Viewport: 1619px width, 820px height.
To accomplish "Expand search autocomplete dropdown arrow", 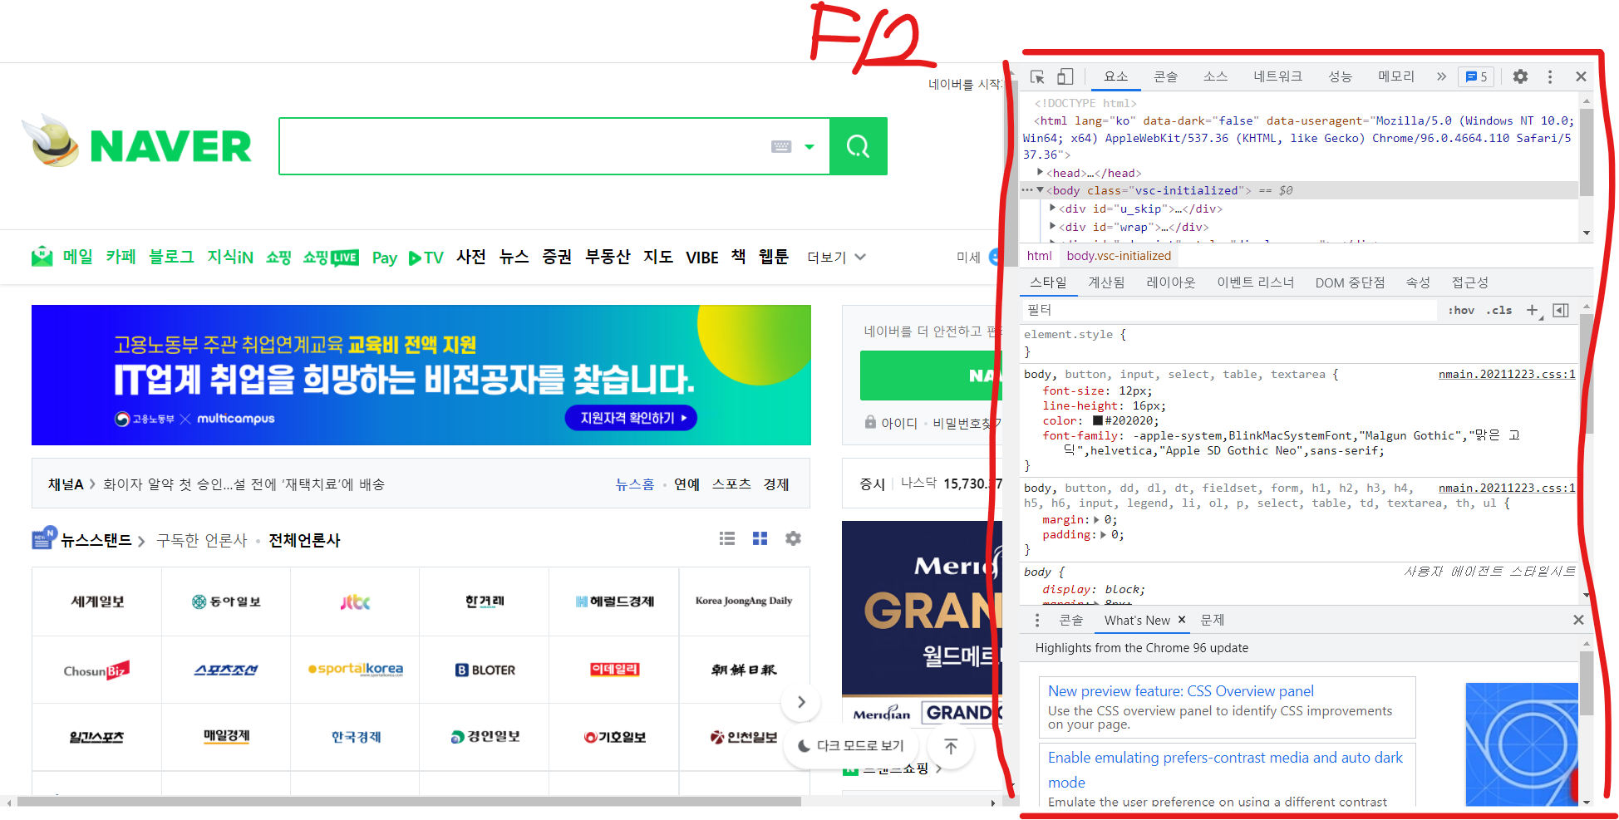I will 809,147.
